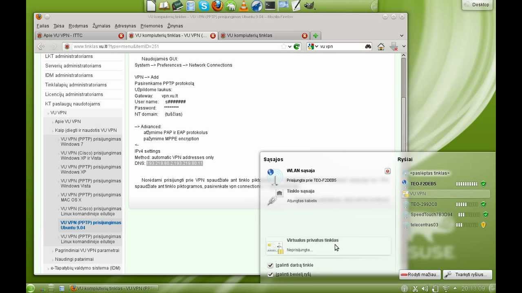Open the blue wolf browser icon in the dock

coord(257,6)
